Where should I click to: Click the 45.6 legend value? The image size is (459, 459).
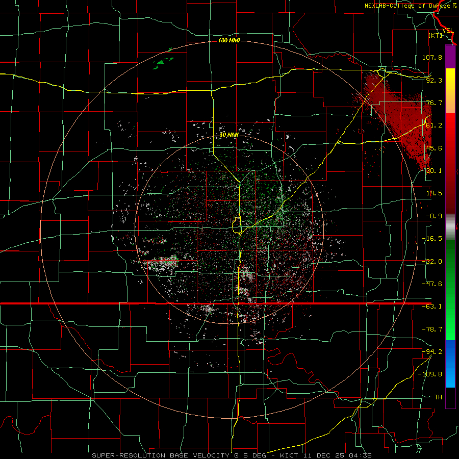[434, 148]
